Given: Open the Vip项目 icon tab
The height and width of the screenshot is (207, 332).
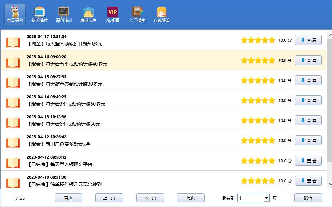Looking at the screenshot, I should pos(113,14).
